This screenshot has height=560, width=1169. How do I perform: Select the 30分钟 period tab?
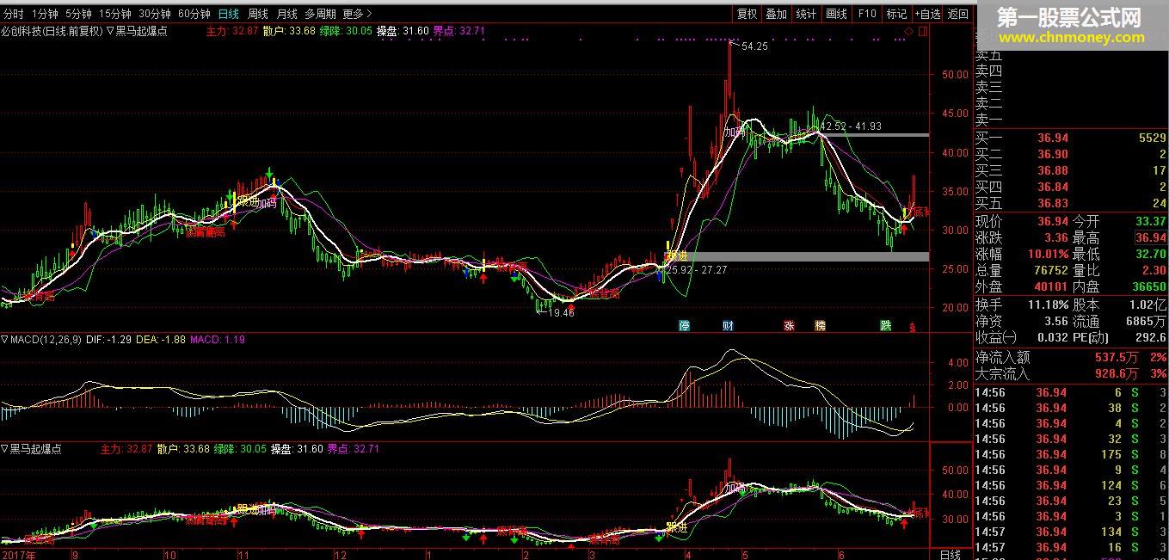click(155, 14)
